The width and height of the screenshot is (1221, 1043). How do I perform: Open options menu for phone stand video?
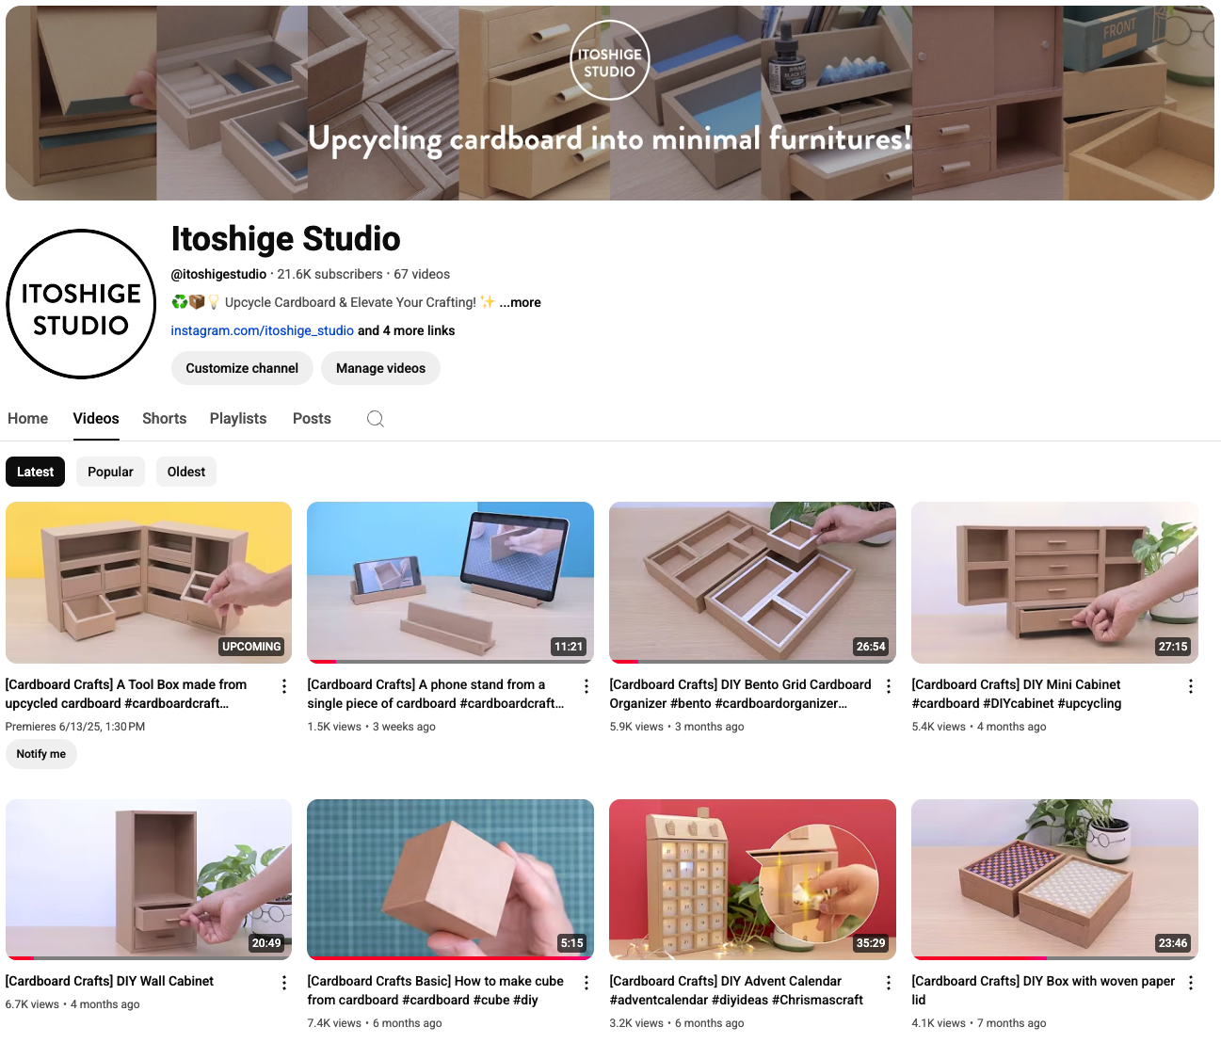click(586, 686)
